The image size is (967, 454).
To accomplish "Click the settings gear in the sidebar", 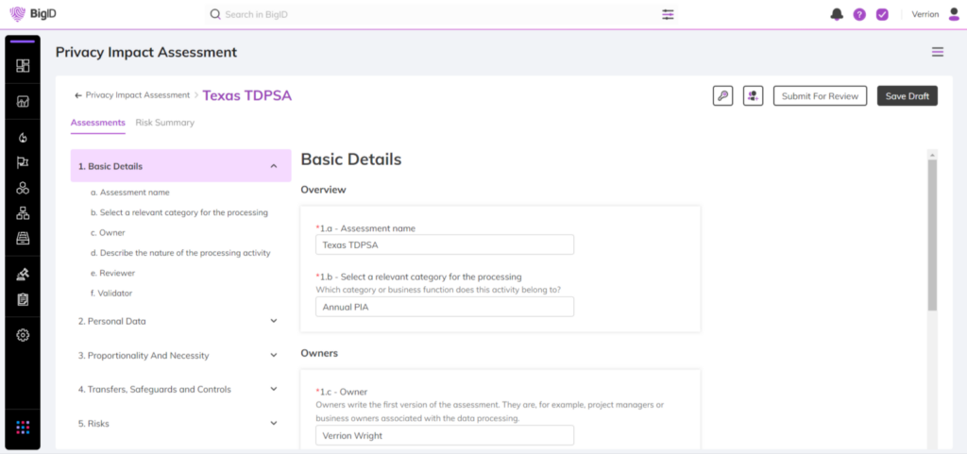I will (23, 335).
